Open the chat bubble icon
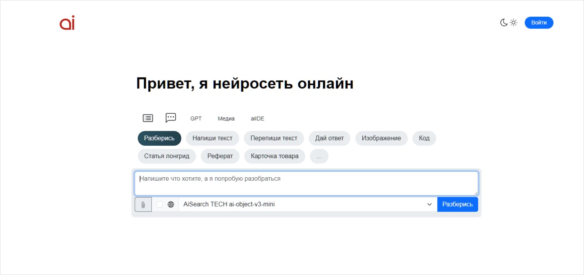Image resolution: width=584 pixels, height=275 pixels. (x=171, y=118)
